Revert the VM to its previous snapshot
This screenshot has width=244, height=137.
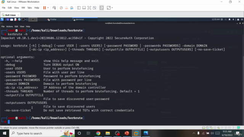67,8
